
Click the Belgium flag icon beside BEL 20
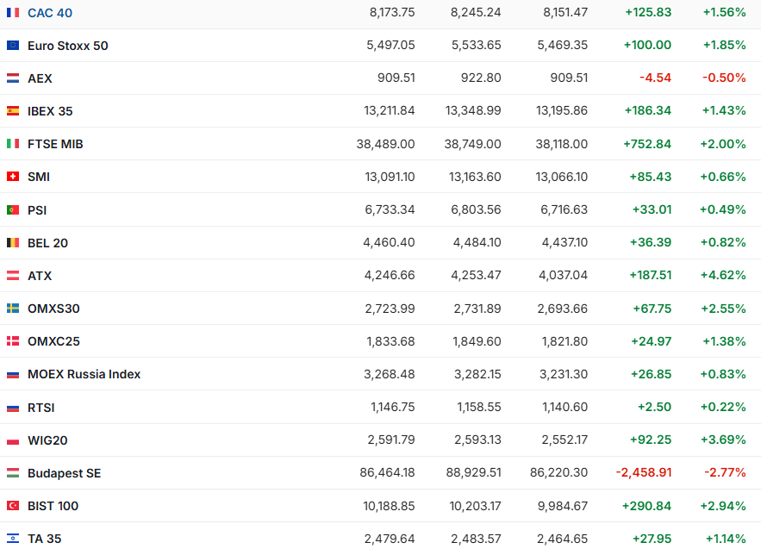(13, 243)
